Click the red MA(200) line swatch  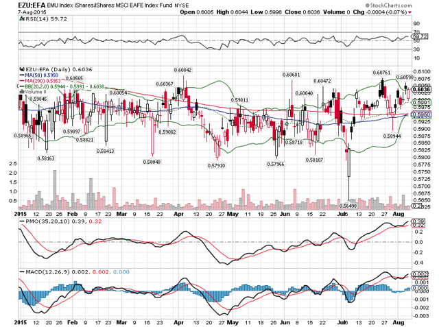tap(22, 81)
